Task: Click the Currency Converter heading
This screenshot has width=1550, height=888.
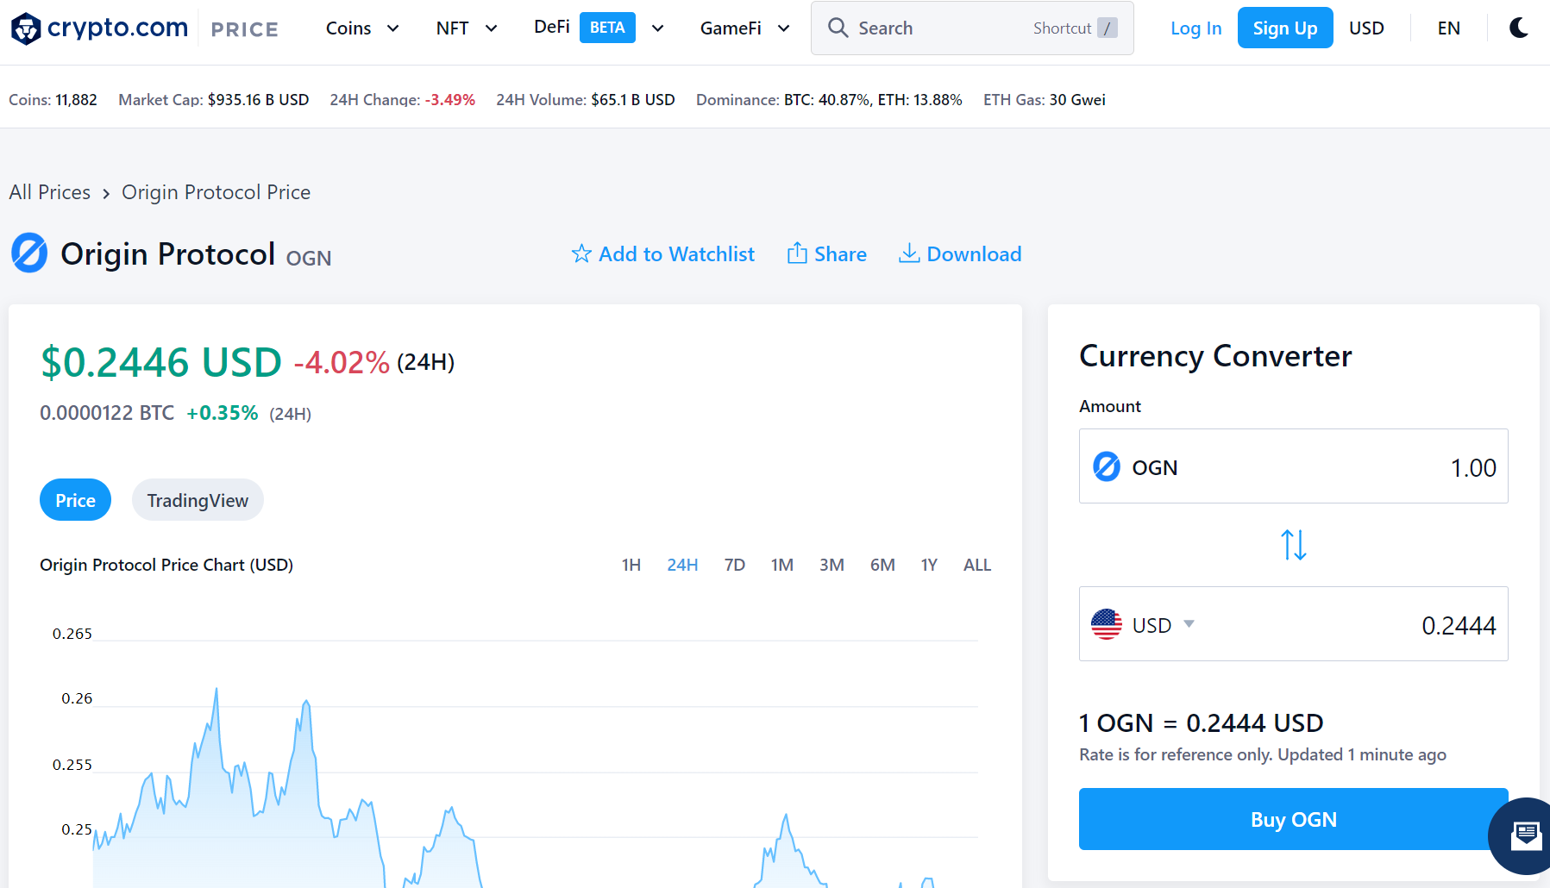Action: point(1215,356)
